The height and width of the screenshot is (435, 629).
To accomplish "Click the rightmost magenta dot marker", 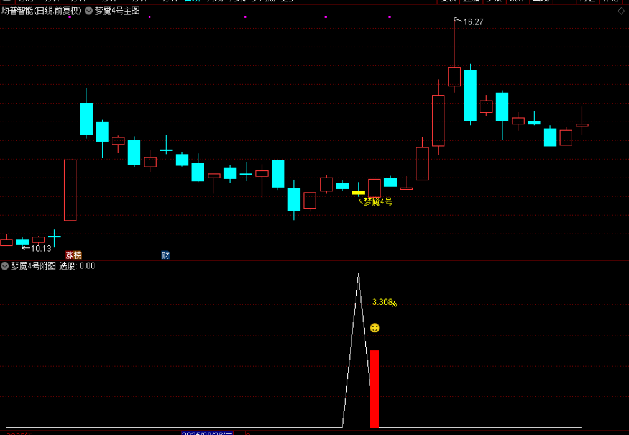I will point(390,17).
